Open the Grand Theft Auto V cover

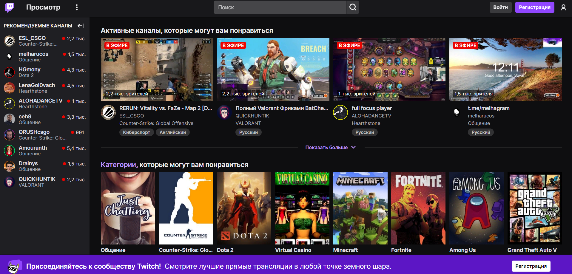click(535, 208)
